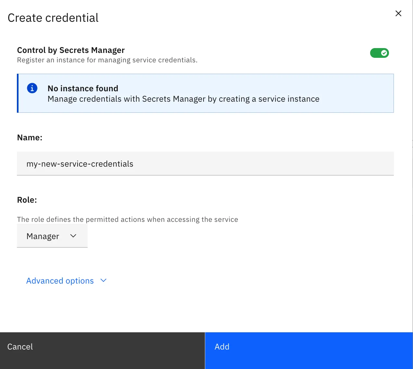Click the Name input field
Screen dimensions: 413x369
click(205, 164)
